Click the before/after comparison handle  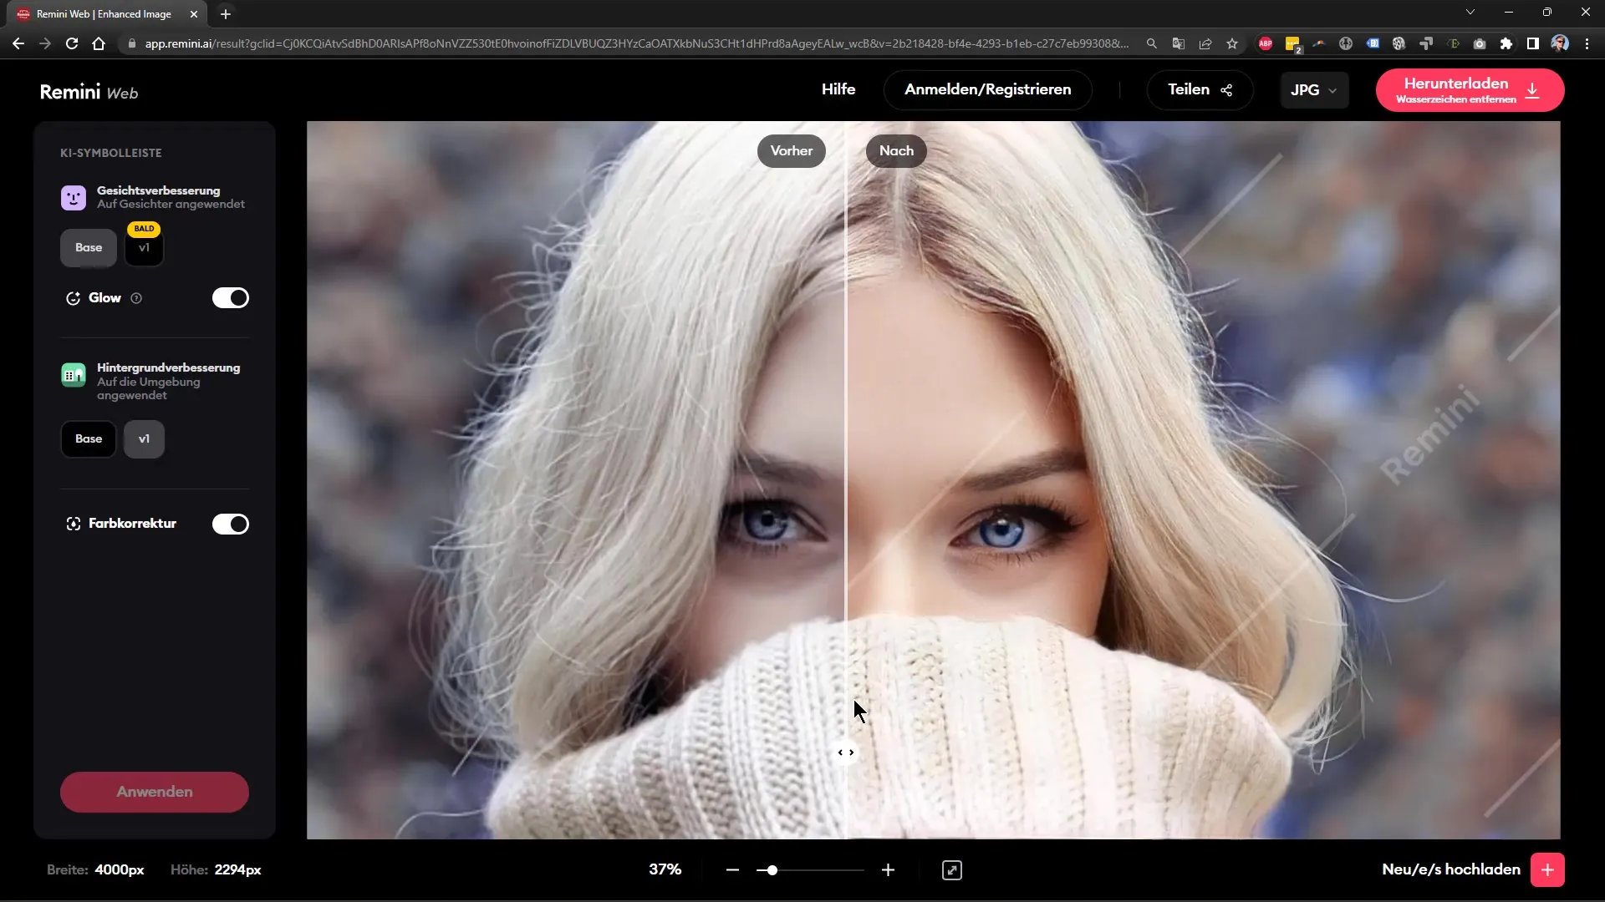pos(846,753)
